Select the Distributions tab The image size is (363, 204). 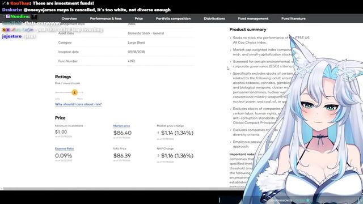tap(214, 19)
